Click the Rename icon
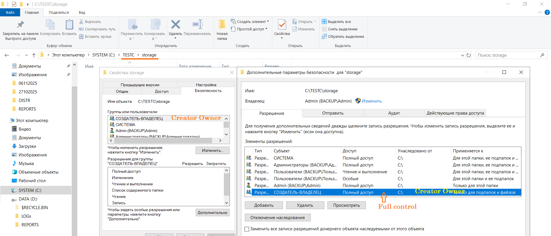This screenshot has height=236, width=551. pos(197,25)
